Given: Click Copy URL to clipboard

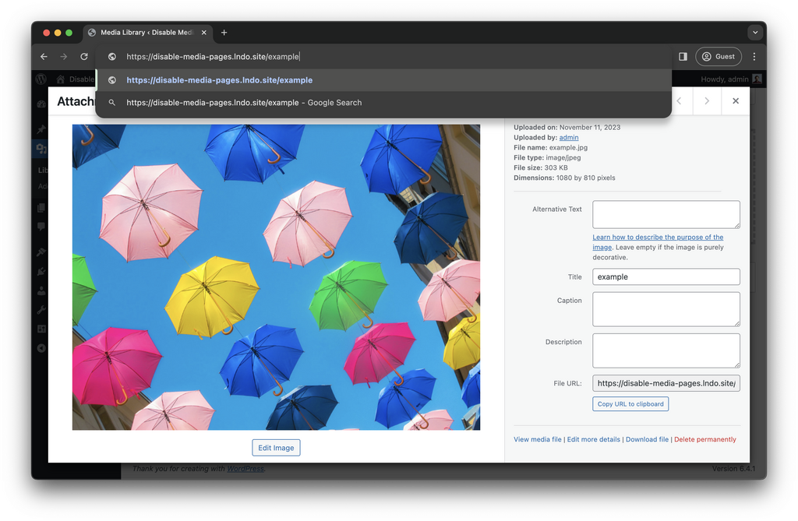Looking at the screenshot, I should tap(630, 404).
